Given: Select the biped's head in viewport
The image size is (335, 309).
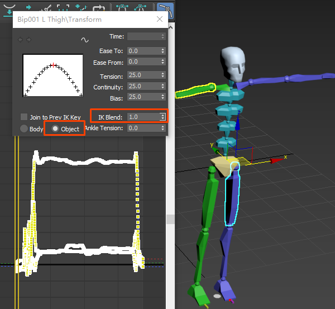Looking at the screenshot, I should coord(234,63).
